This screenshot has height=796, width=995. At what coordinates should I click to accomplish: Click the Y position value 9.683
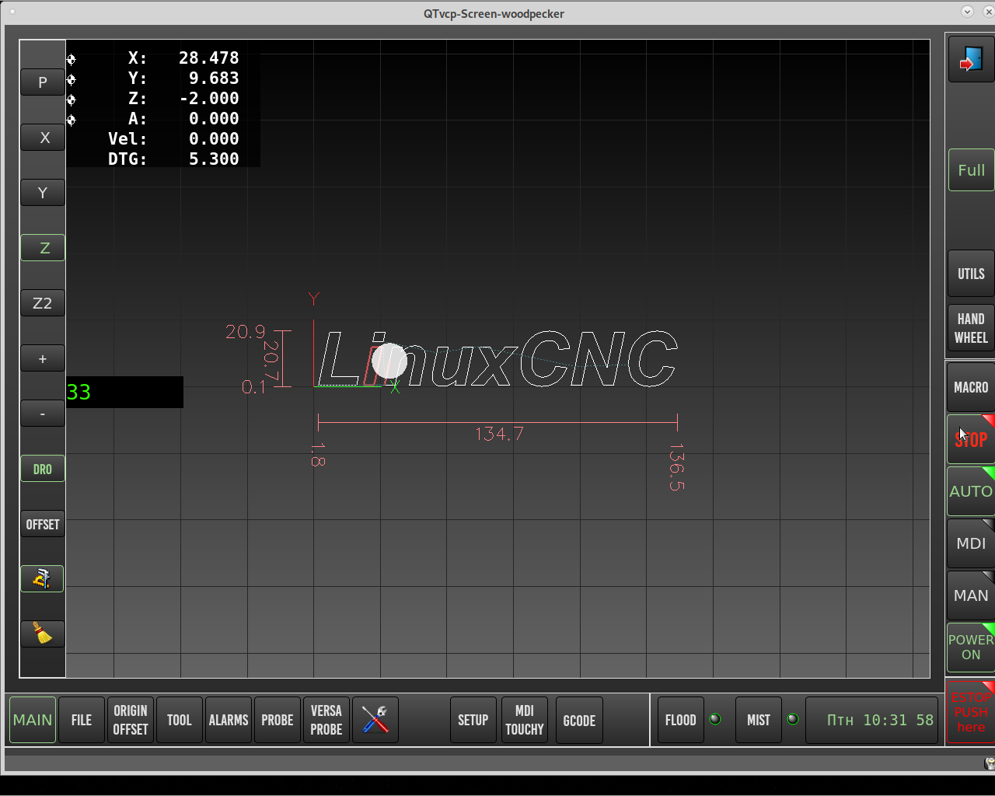coord(214,79)
